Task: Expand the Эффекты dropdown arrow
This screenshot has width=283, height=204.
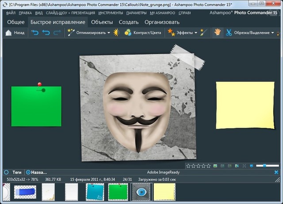Action: pos(196,33)
